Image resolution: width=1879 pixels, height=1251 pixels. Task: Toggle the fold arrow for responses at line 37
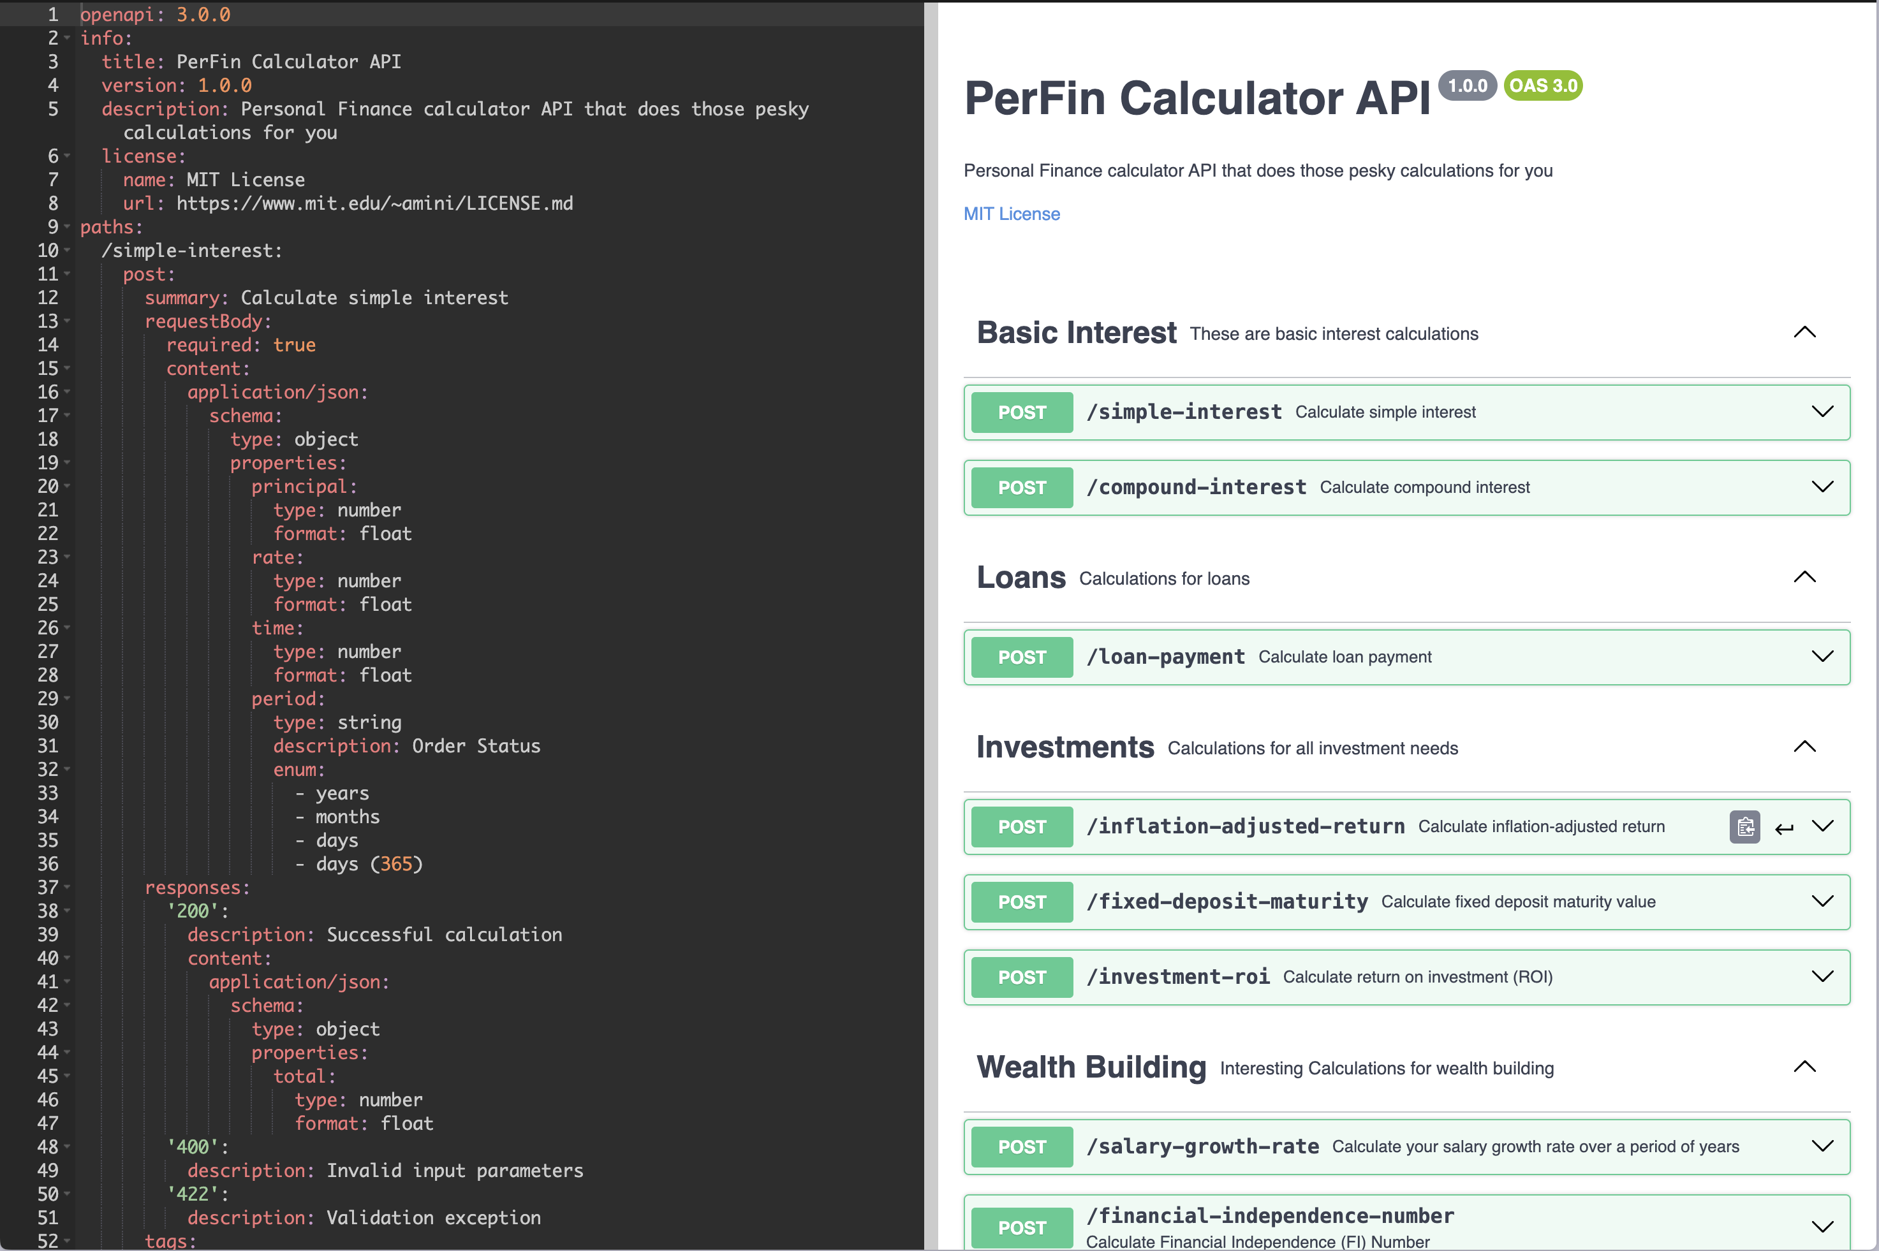click(x=67, y=887)
